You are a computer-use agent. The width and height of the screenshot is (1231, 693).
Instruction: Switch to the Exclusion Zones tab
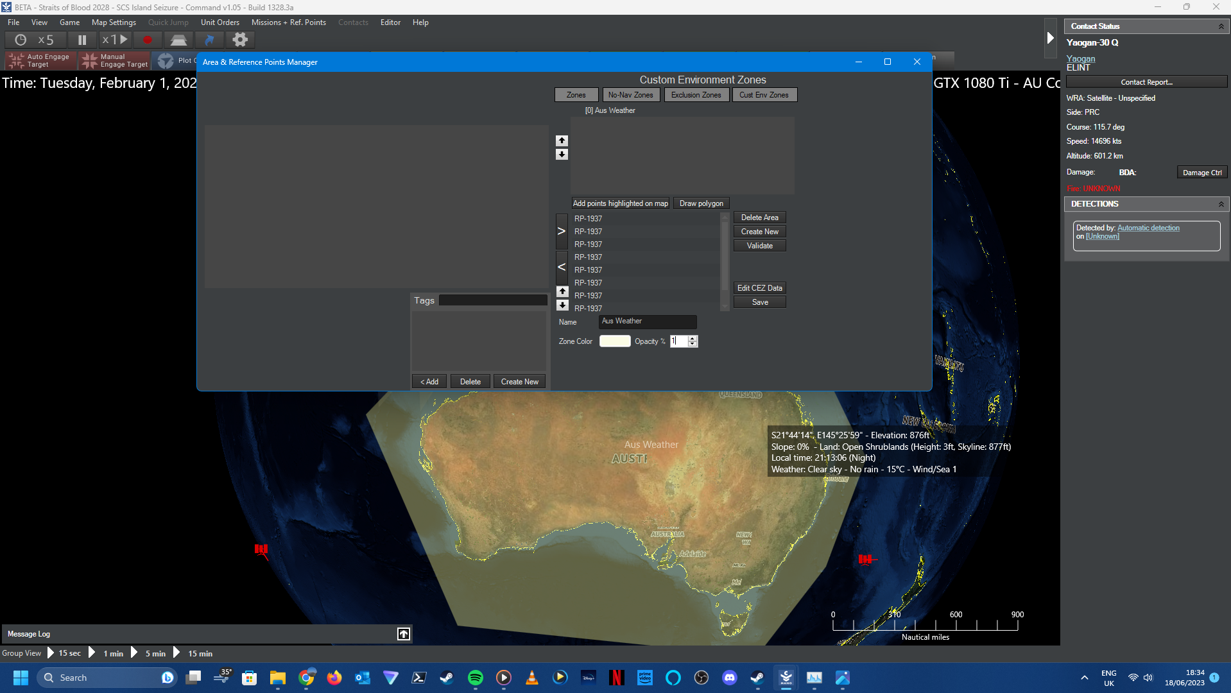coord(696,95)
